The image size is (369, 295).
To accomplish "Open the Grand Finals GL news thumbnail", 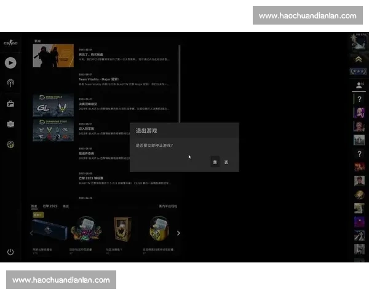I will [x=53, y=105].
